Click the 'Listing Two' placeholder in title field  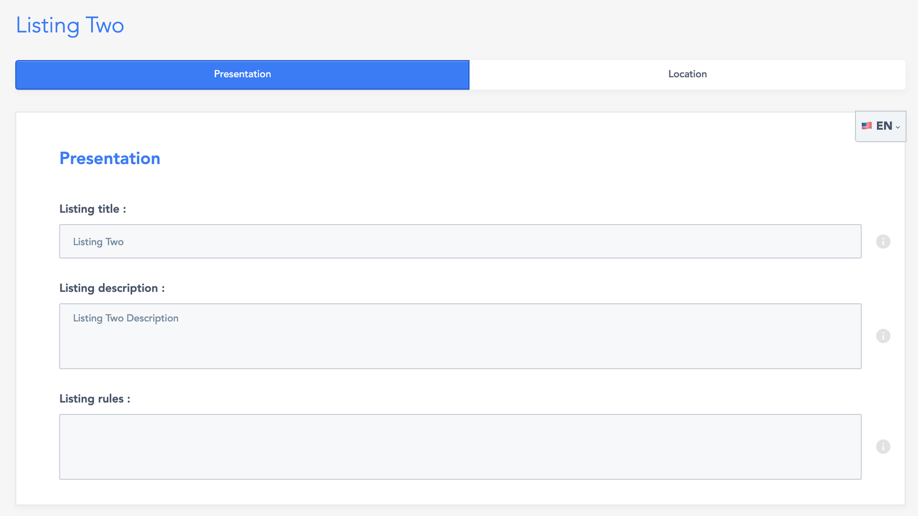[98, 242]
